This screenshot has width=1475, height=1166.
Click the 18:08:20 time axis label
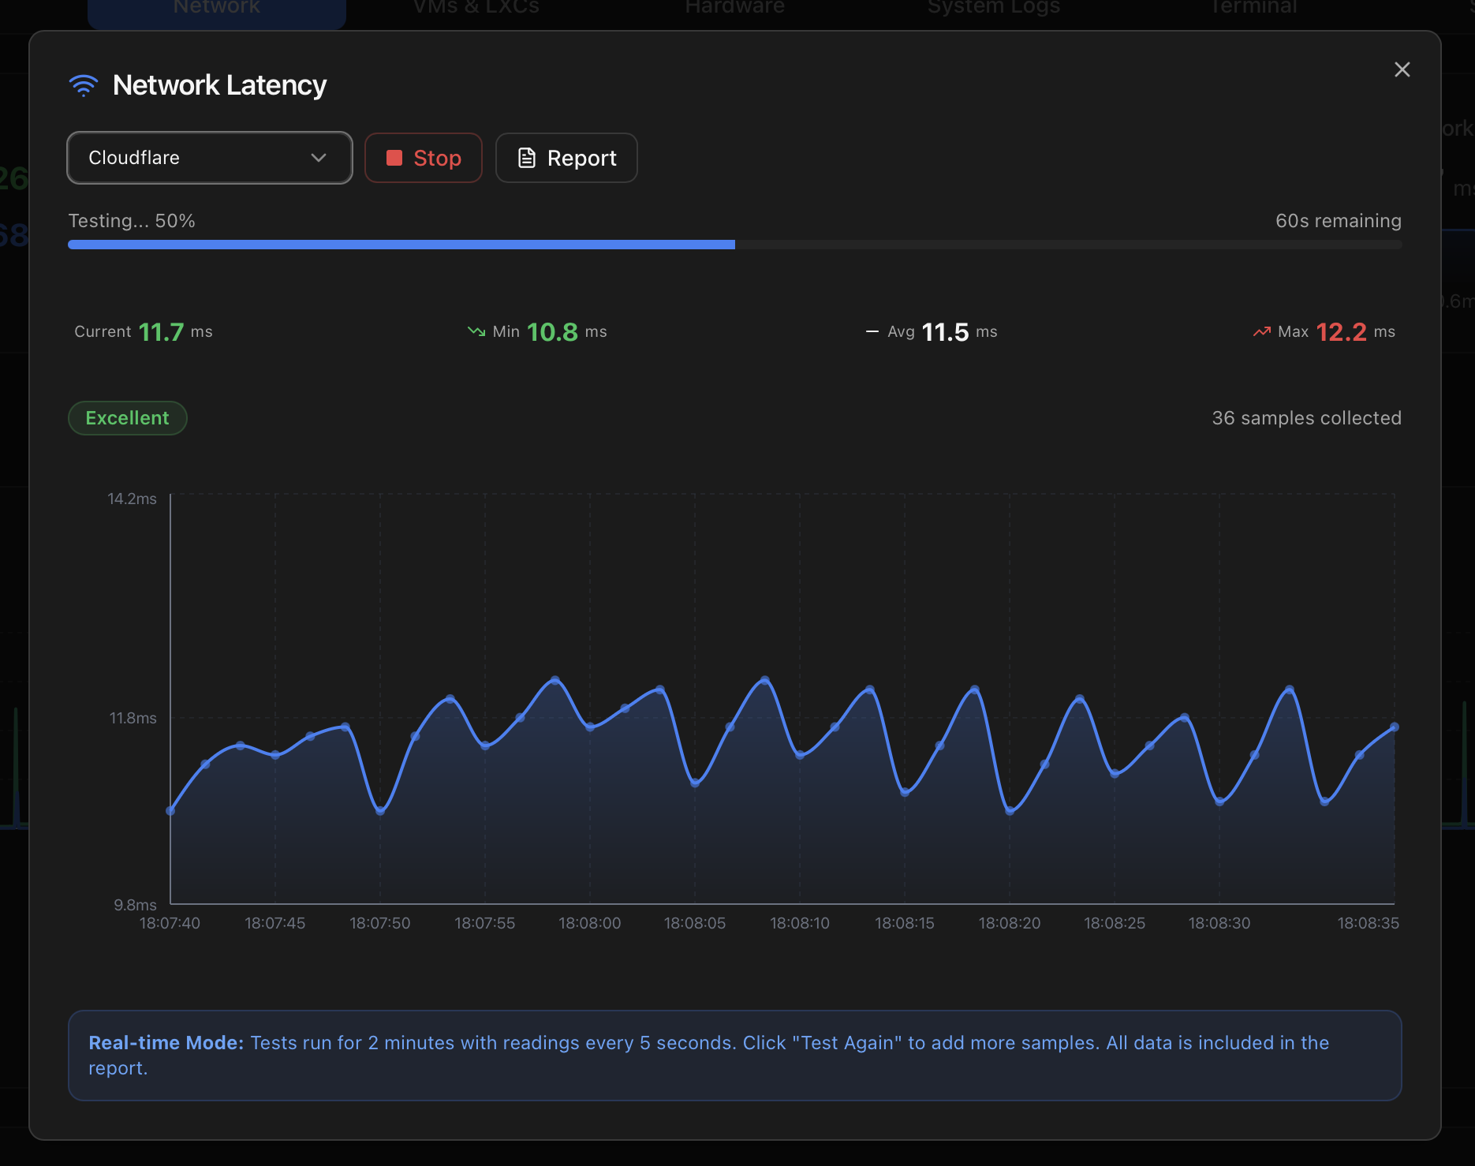(x=1010, y=923)
